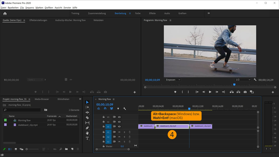Mute audio track A1
Image resolution: width=279 pixels, height=157 pixels.
point(119,132)
